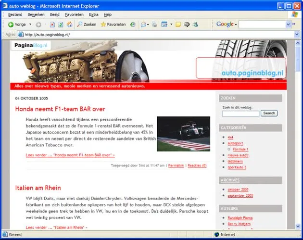Print the page with printer icon

(154, 25)
